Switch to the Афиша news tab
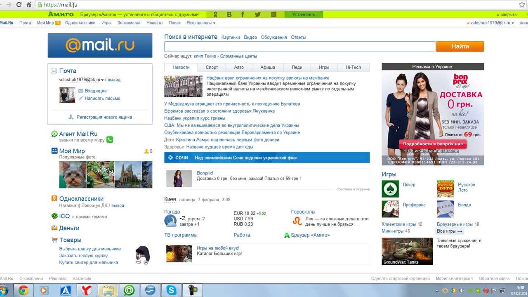Screen dimensions: 528x297 (268, 67)
